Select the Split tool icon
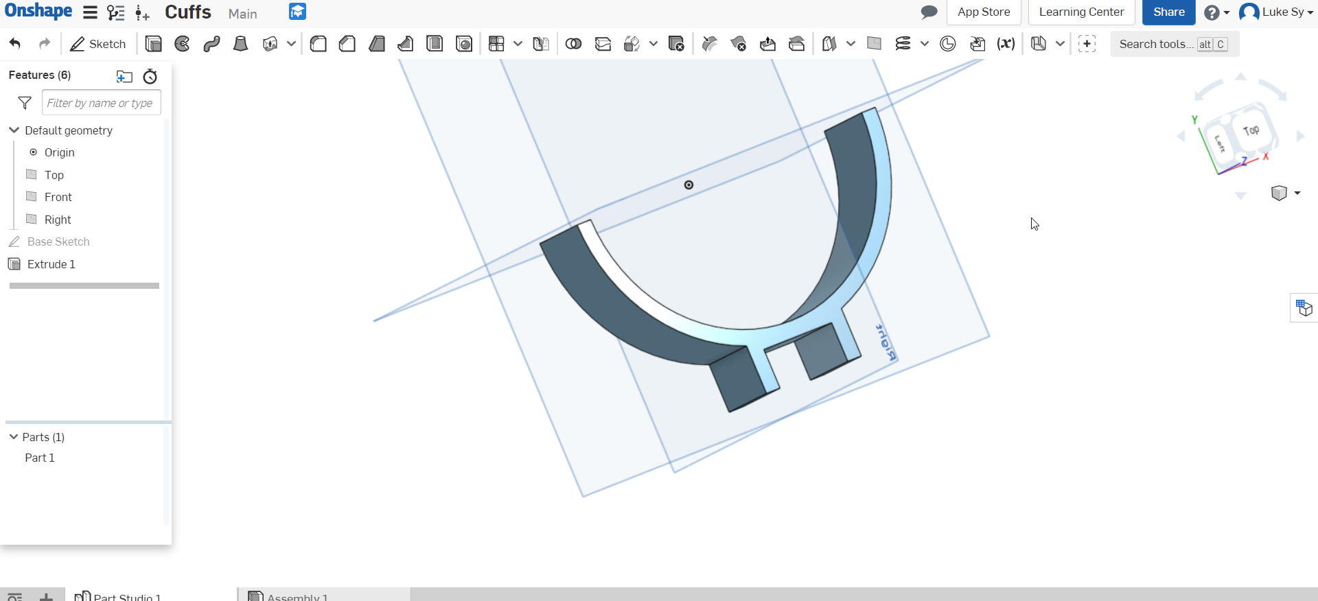 (603, 44)
